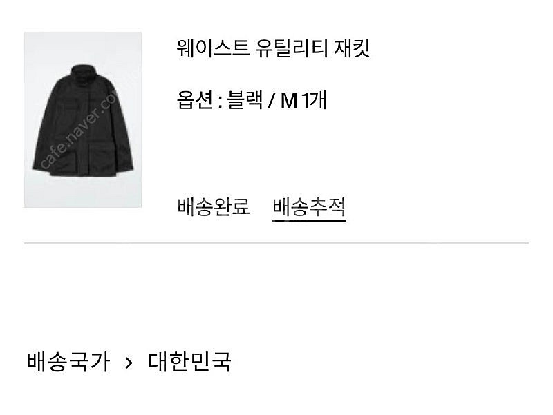Screen dimensions: 553x415
Task: Click the 배송완료 delivery status text
Action: tap(214, 206)
